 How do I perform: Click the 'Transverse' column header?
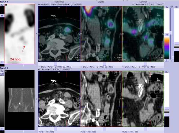(x=59, y=2)
